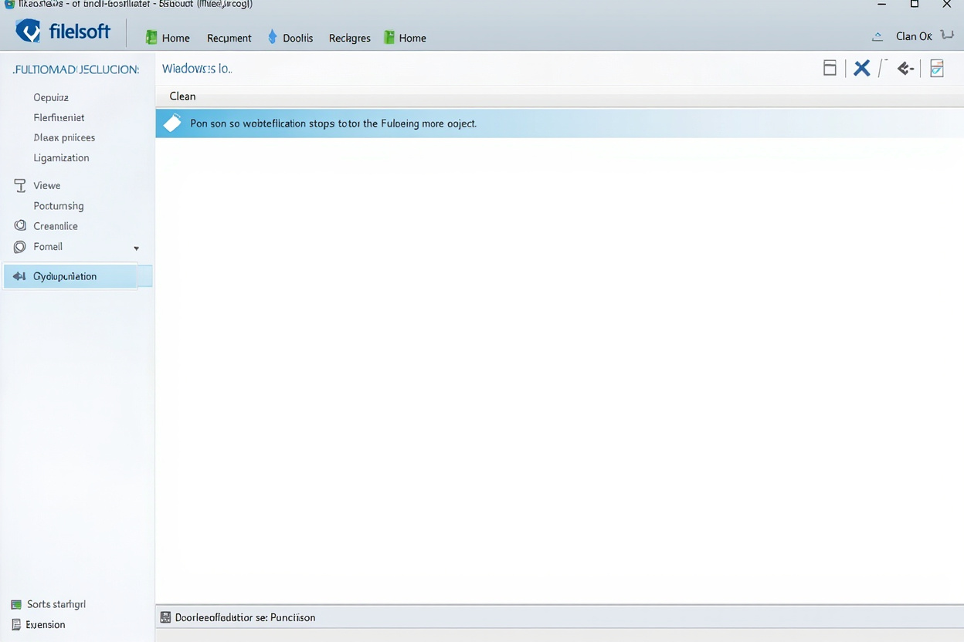Click the blue X toolbar icon
964x642 pixels.
(862, 68)
